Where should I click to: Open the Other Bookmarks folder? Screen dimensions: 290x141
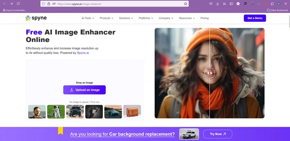coord(277,10)
